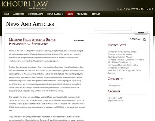Screen dimensions: 155x121
Task: Click the Categories heading
Action: click(x=115, y=79)
